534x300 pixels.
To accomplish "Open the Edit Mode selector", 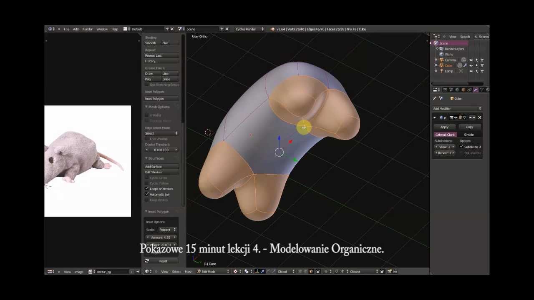I will pyautogui.click(x=213, y=272).
